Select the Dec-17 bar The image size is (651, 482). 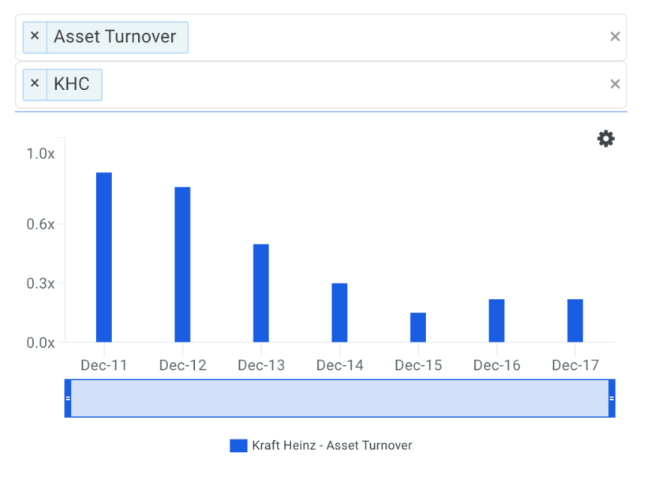coord(575,320)
